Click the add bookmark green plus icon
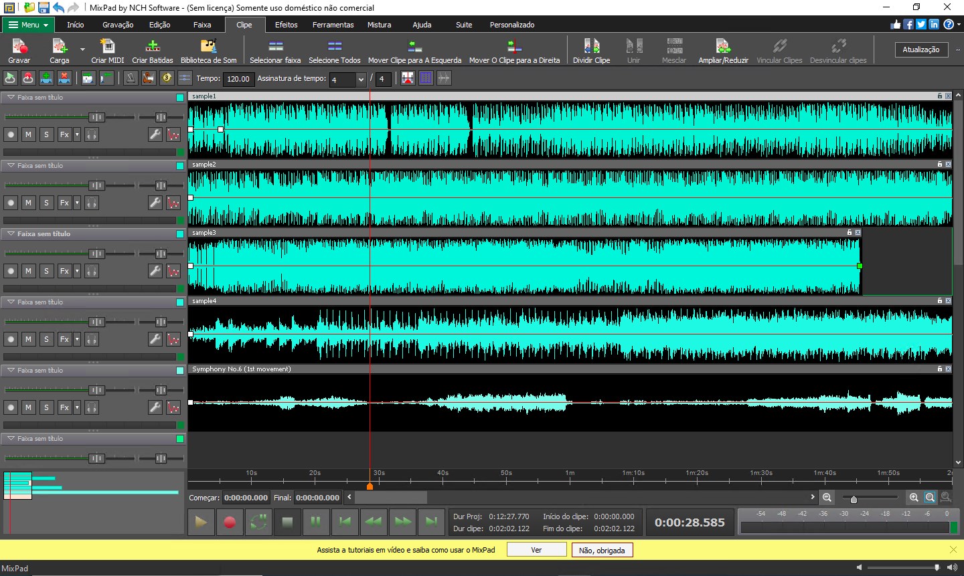This screenshot has width=964, height=576. pyautogui.click(x=46, y=78)
